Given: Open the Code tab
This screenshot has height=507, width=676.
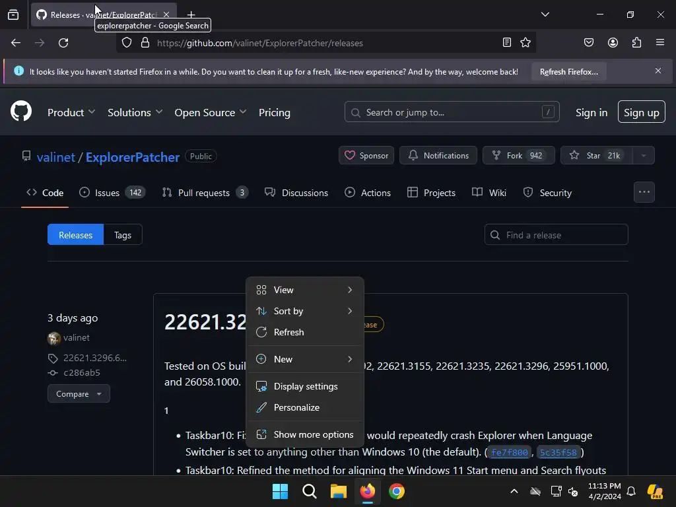Looking at the screenshot, I should click(x=45, y=193).
